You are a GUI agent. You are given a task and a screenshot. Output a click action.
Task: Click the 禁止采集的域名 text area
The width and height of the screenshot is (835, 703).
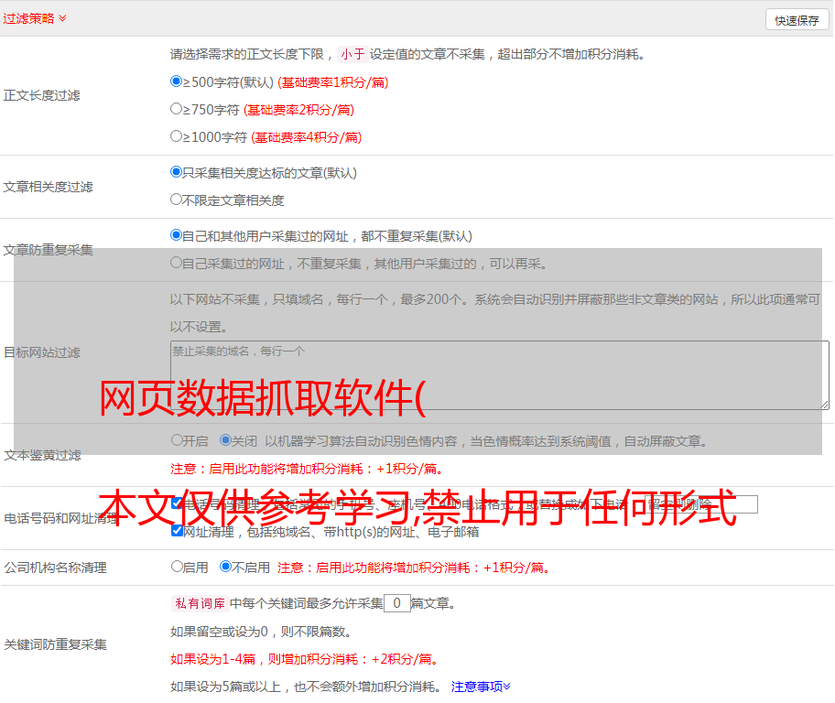(499, 374)
